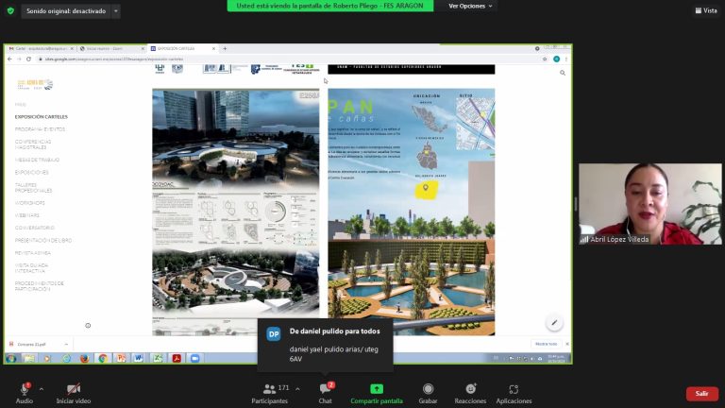Open the Sonido original dropdown arrow
Viewport: 725px width, 408px height.
tap(115, 11)
